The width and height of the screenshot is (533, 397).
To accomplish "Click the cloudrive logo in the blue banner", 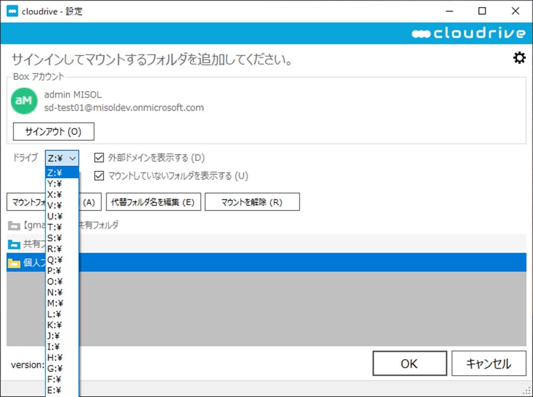I will pyautogui.click(x=468, y=33).
